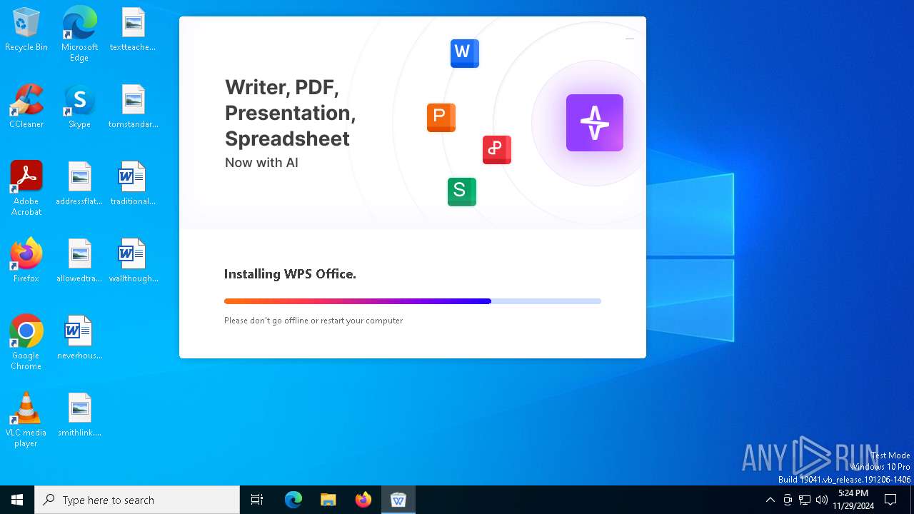This screenshot has height=514, width=914.
Task: Click the 'Now with AI' subtitle
Action: [261, 163]
